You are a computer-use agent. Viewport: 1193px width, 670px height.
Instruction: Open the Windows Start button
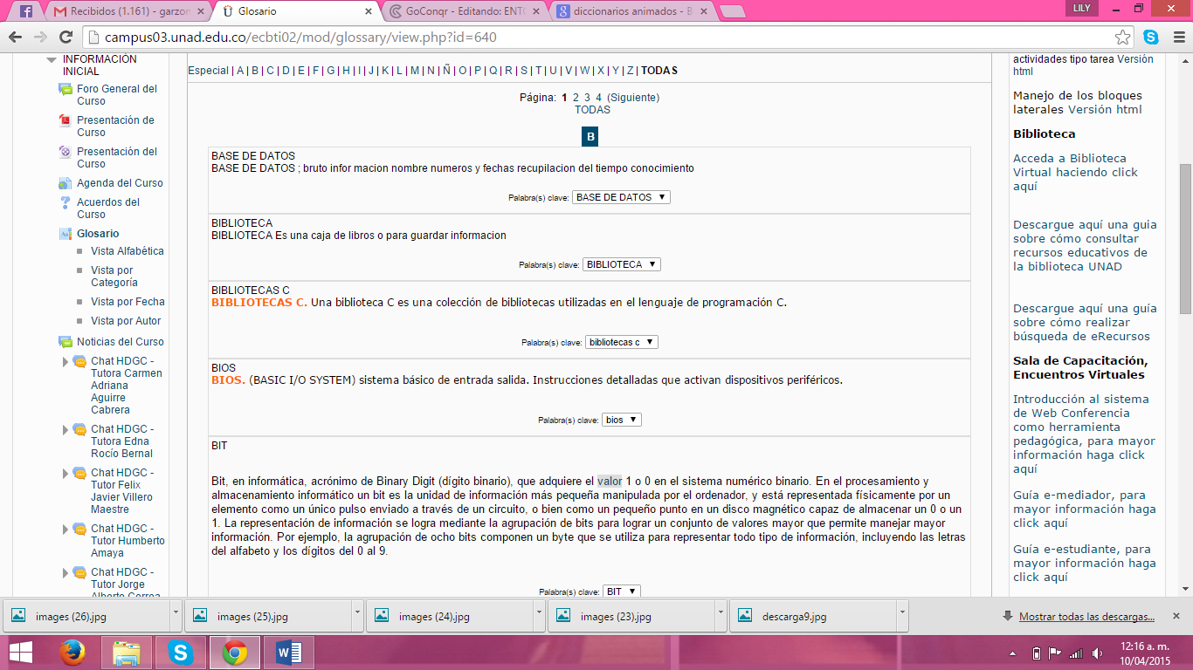22,653
